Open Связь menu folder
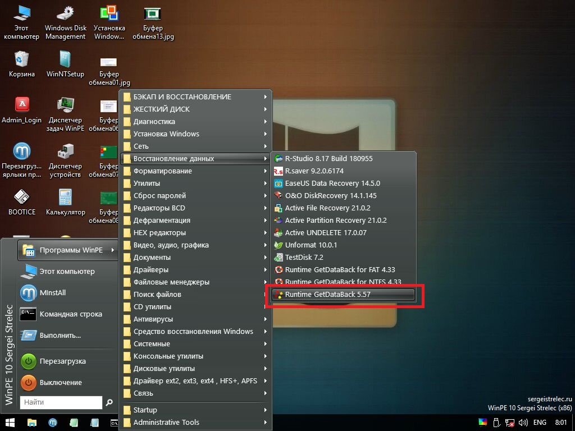This screenshot has width=575, height=431. [x=196, y=393]
